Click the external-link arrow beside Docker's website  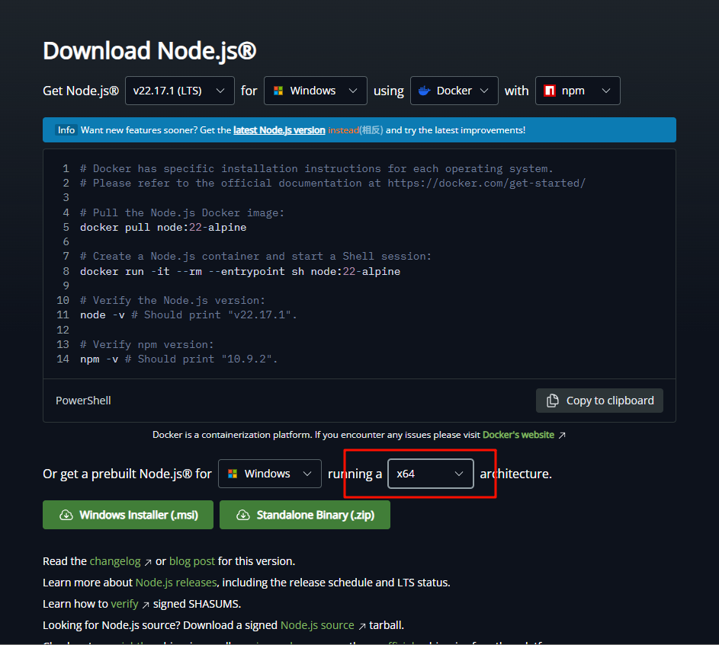click(563, 434)
